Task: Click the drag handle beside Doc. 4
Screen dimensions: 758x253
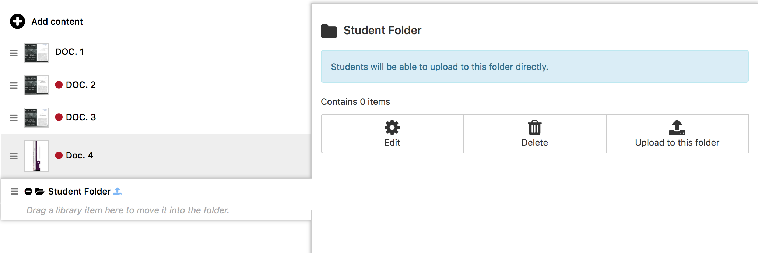Action: pos(14,156)
